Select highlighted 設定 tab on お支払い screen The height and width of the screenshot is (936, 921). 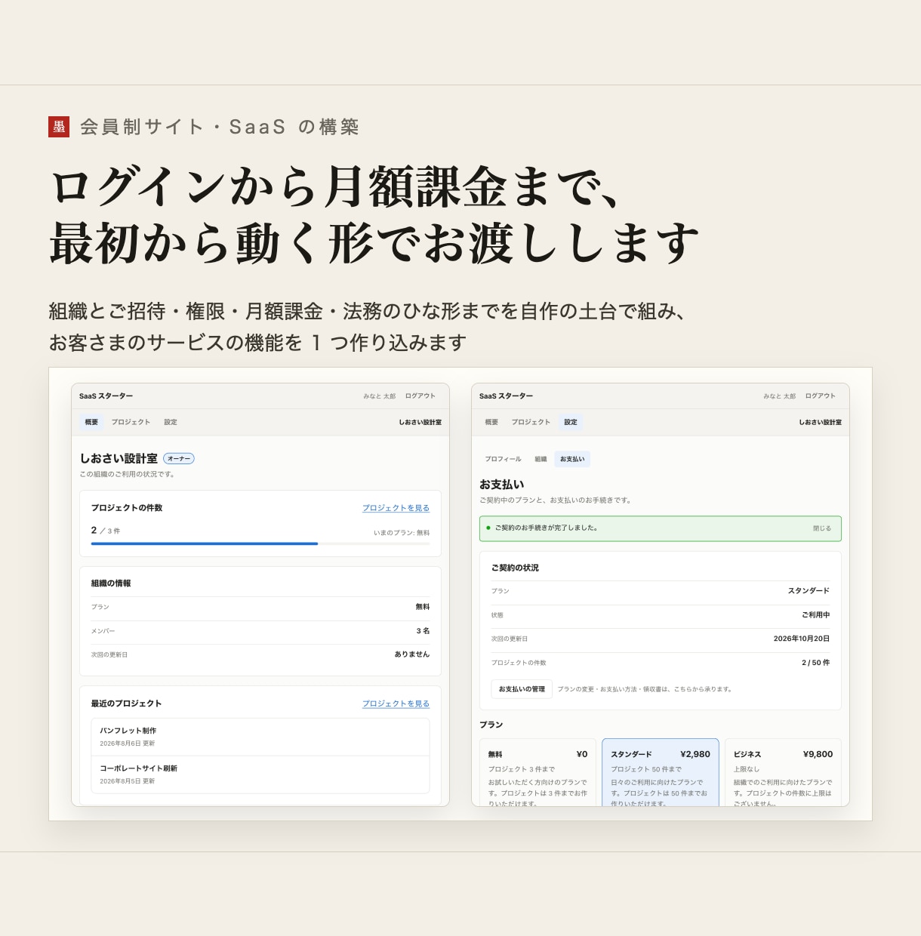(571, 422)
